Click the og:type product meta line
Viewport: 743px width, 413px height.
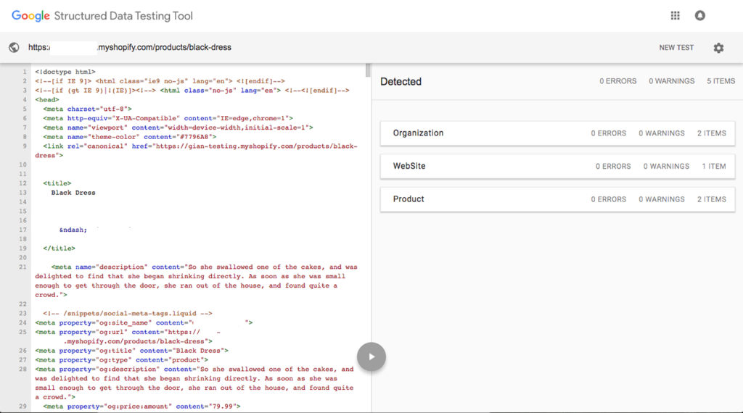[121, 360]
